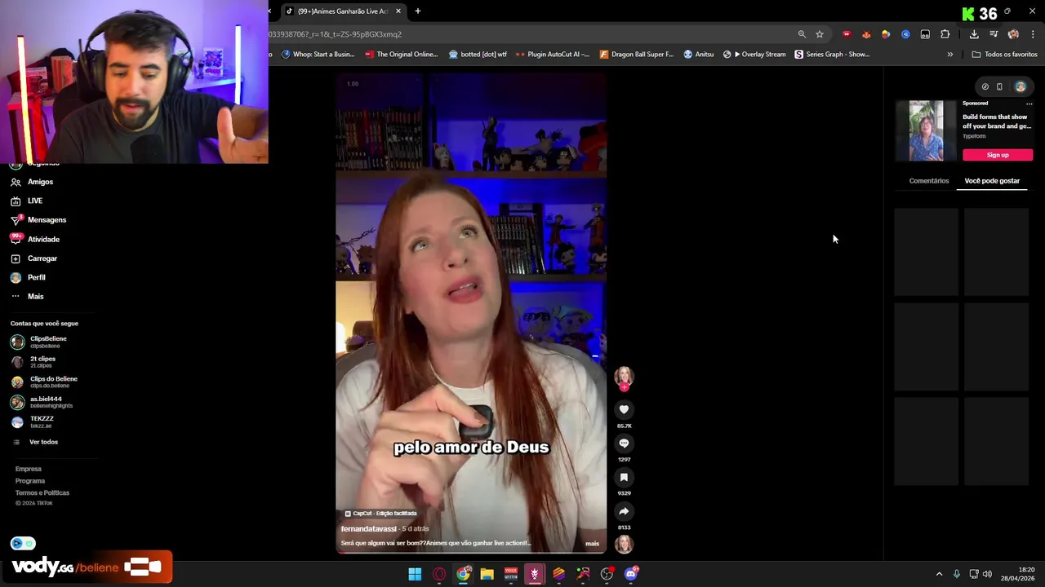
Task: Click the browser address bar URL
Action: [x=335, y=34]
